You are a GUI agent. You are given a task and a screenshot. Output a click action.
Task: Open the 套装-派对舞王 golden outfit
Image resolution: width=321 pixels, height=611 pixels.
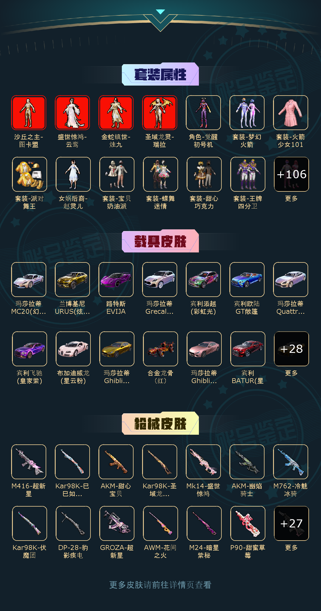pyautogui.click(x=29, y=174)
